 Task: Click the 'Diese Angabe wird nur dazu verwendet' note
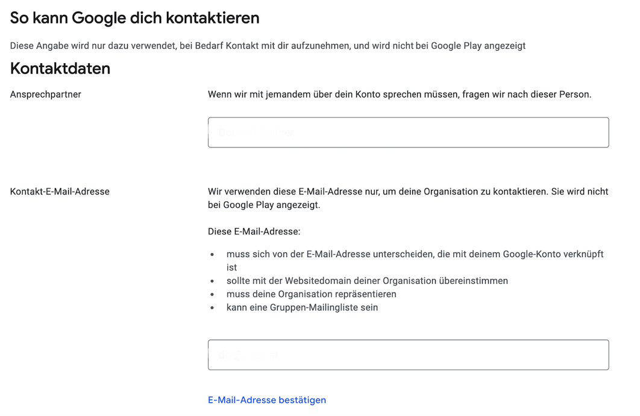pyautogui.click(x=268, y=46)
